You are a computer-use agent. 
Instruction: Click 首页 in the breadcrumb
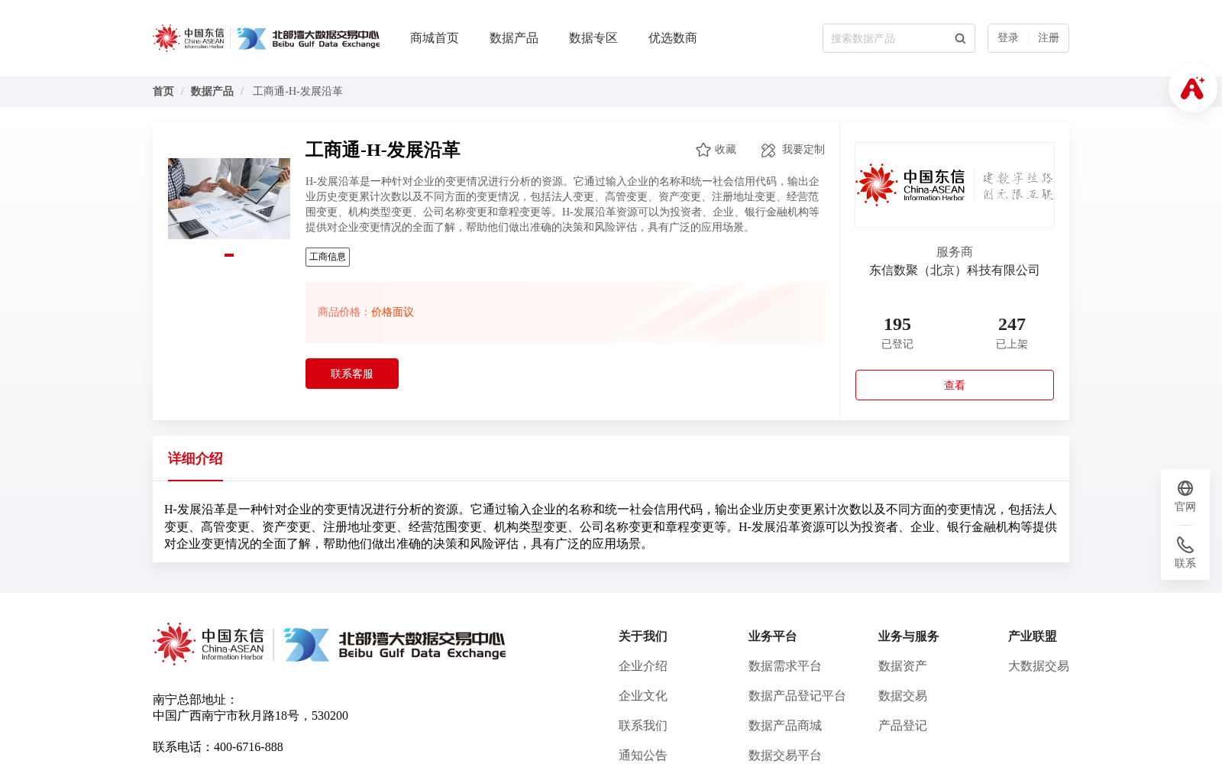pyautogui.click(x=163, y=91)
